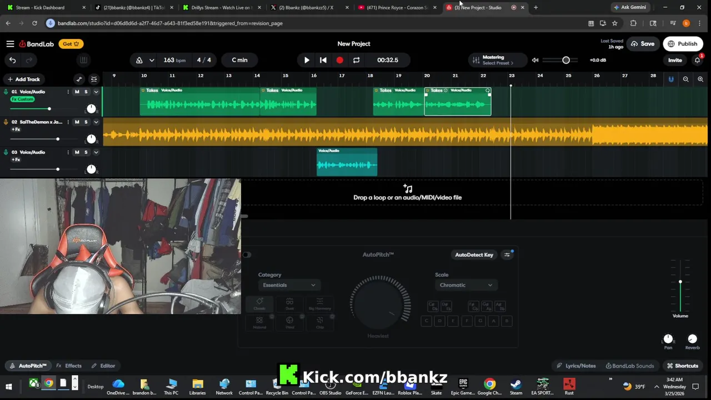
Task: Open the automation curve icon
Action: pos(79,79)
